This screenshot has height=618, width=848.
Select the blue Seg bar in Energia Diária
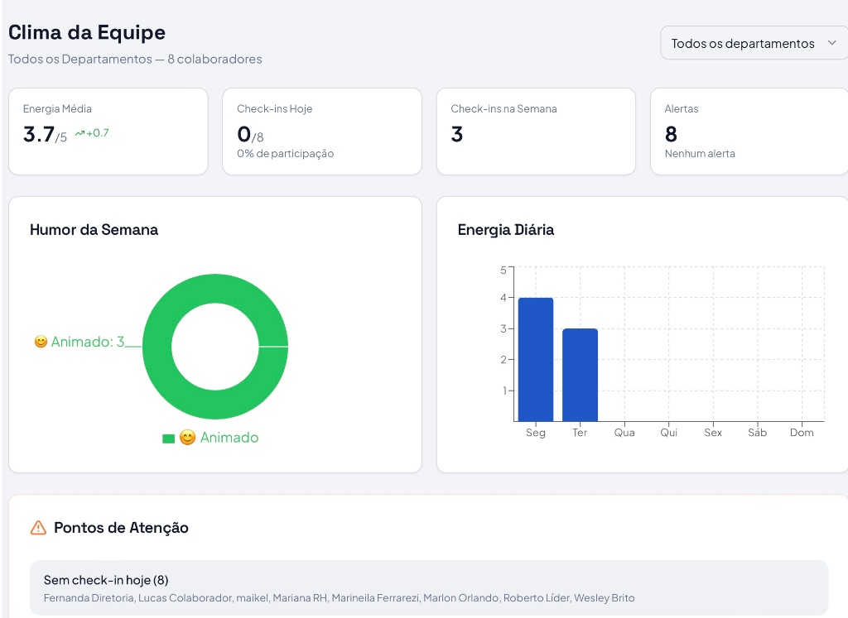click(536, 359)
